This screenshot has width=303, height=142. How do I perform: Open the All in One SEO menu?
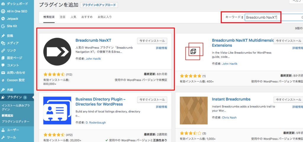17,12
